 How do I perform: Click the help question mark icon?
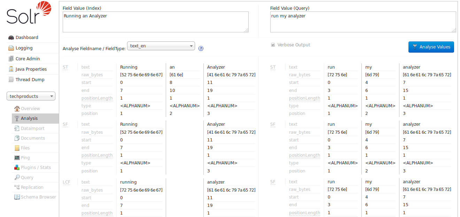(201, 48)
